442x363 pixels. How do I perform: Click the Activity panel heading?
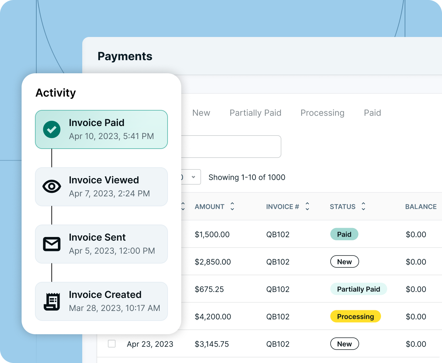(56, 93)
